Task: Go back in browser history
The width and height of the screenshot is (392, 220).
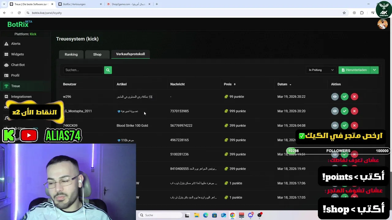Action: click(4, 13)
